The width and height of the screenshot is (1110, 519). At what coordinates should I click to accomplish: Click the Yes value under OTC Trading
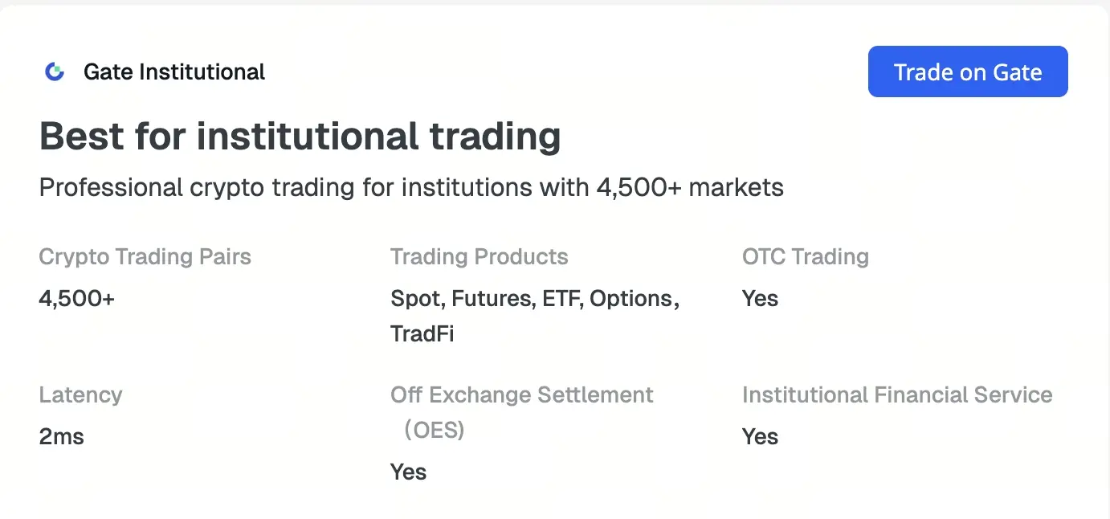point(760,299)
